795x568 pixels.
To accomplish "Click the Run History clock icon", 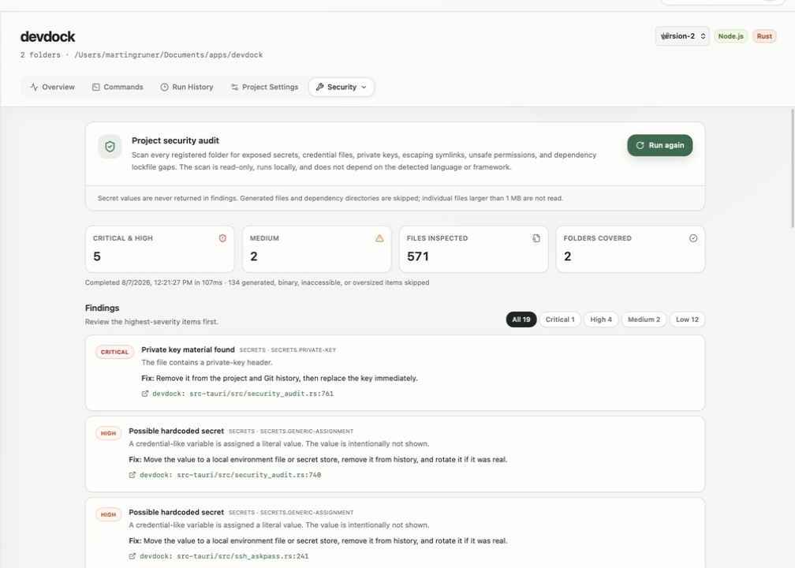I will tap(164, 88).
